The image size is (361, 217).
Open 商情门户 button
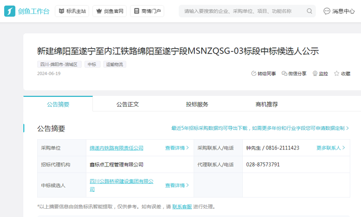(147, 11)
